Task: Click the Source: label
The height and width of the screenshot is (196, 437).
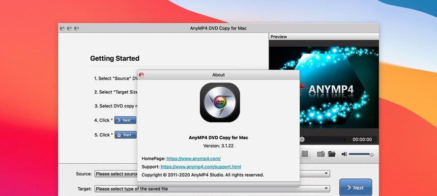Action: (84, 174)
